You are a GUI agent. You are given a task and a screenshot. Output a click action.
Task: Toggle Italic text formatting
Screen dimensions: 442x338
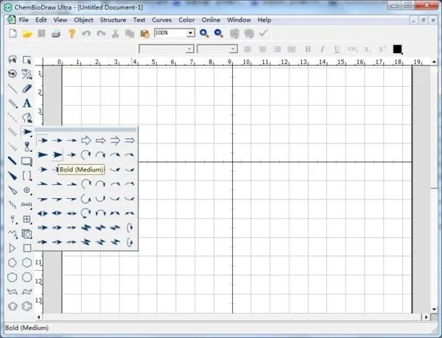(322, 49)
